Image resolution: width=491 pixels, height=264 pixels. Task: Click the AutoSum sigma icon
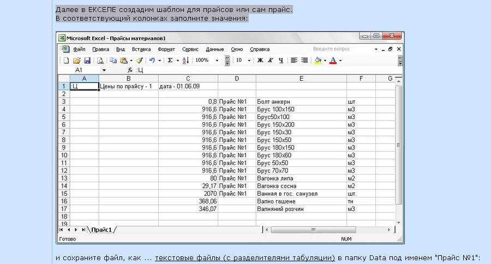[x=170, y=61]
